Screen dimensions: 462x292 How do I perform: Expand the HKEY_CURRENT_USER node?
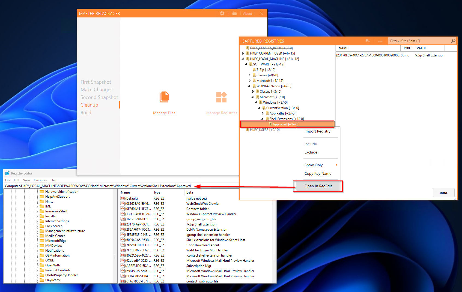[x=243, y=53]
